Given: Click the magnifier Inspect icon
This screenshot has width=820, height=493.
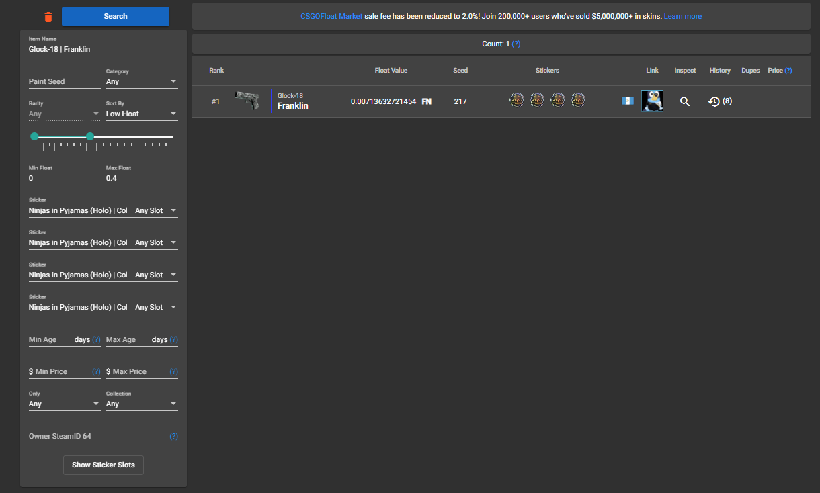Looking at the screenshot, I should pos(685,101).
